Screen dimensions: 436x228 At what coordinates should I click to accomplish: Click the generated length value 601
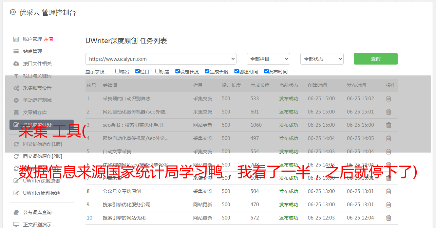255,112
